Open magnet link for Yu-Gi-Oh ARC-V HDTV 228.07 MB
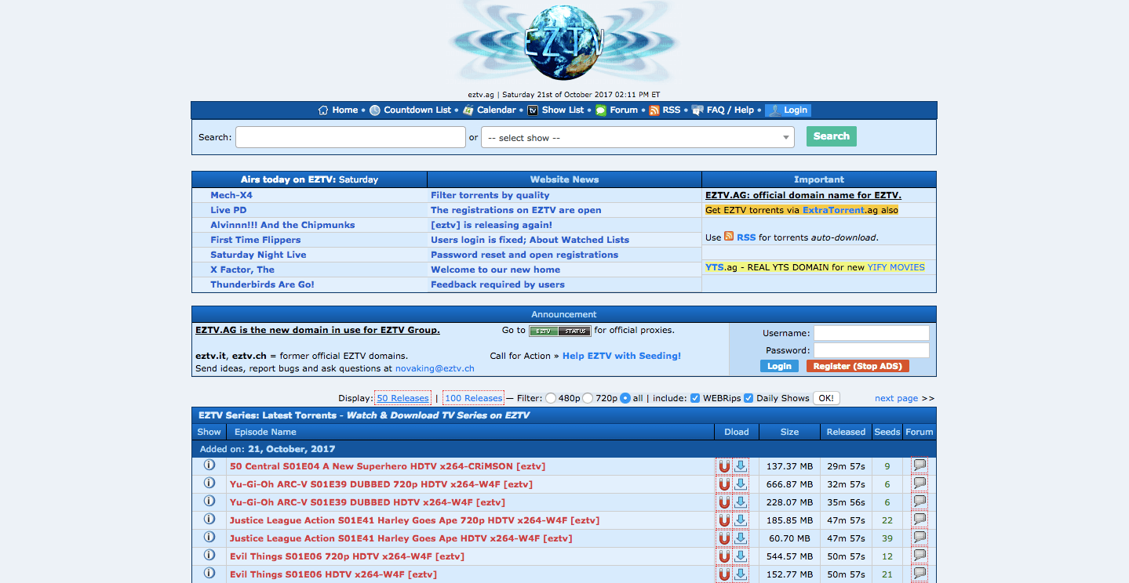1129x583 pixels. click(724, 502)
